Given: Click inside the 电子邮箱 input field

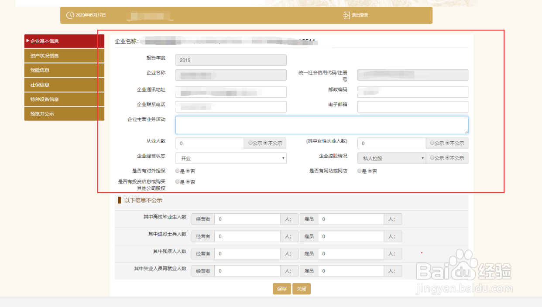Looking at the screenshot, I should 412,106.
